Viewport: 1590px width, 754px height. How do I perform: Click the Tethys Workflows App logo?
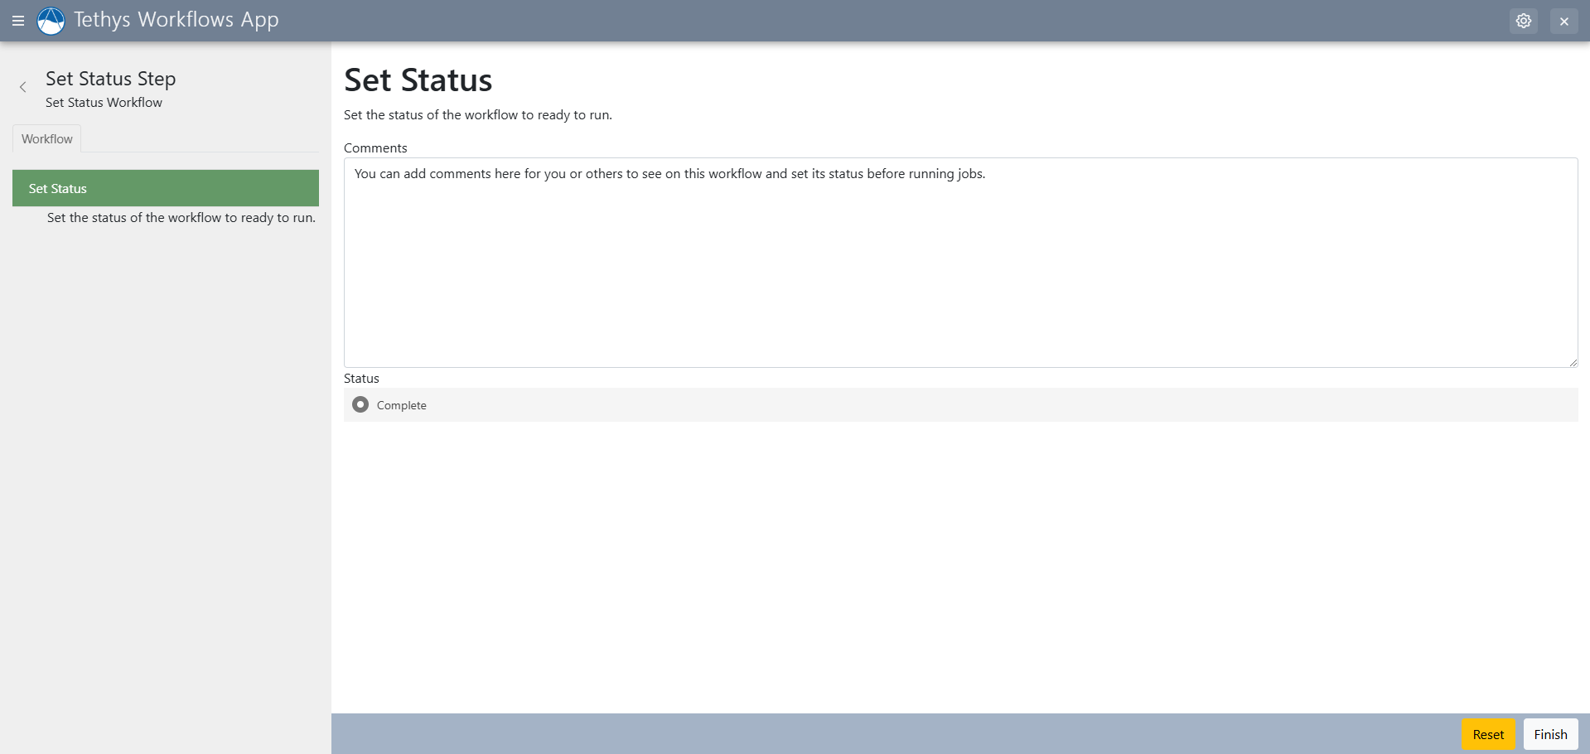click(51, 20)
